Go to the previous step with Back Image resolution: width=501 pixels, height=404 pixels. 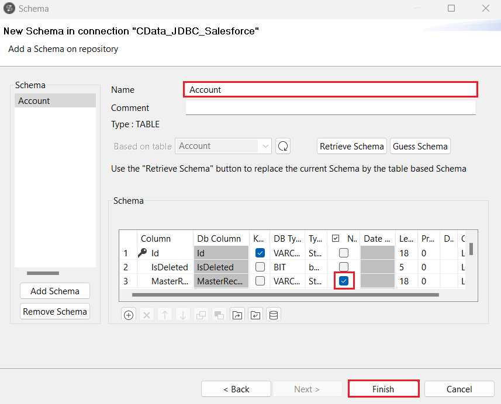(236, 389)
